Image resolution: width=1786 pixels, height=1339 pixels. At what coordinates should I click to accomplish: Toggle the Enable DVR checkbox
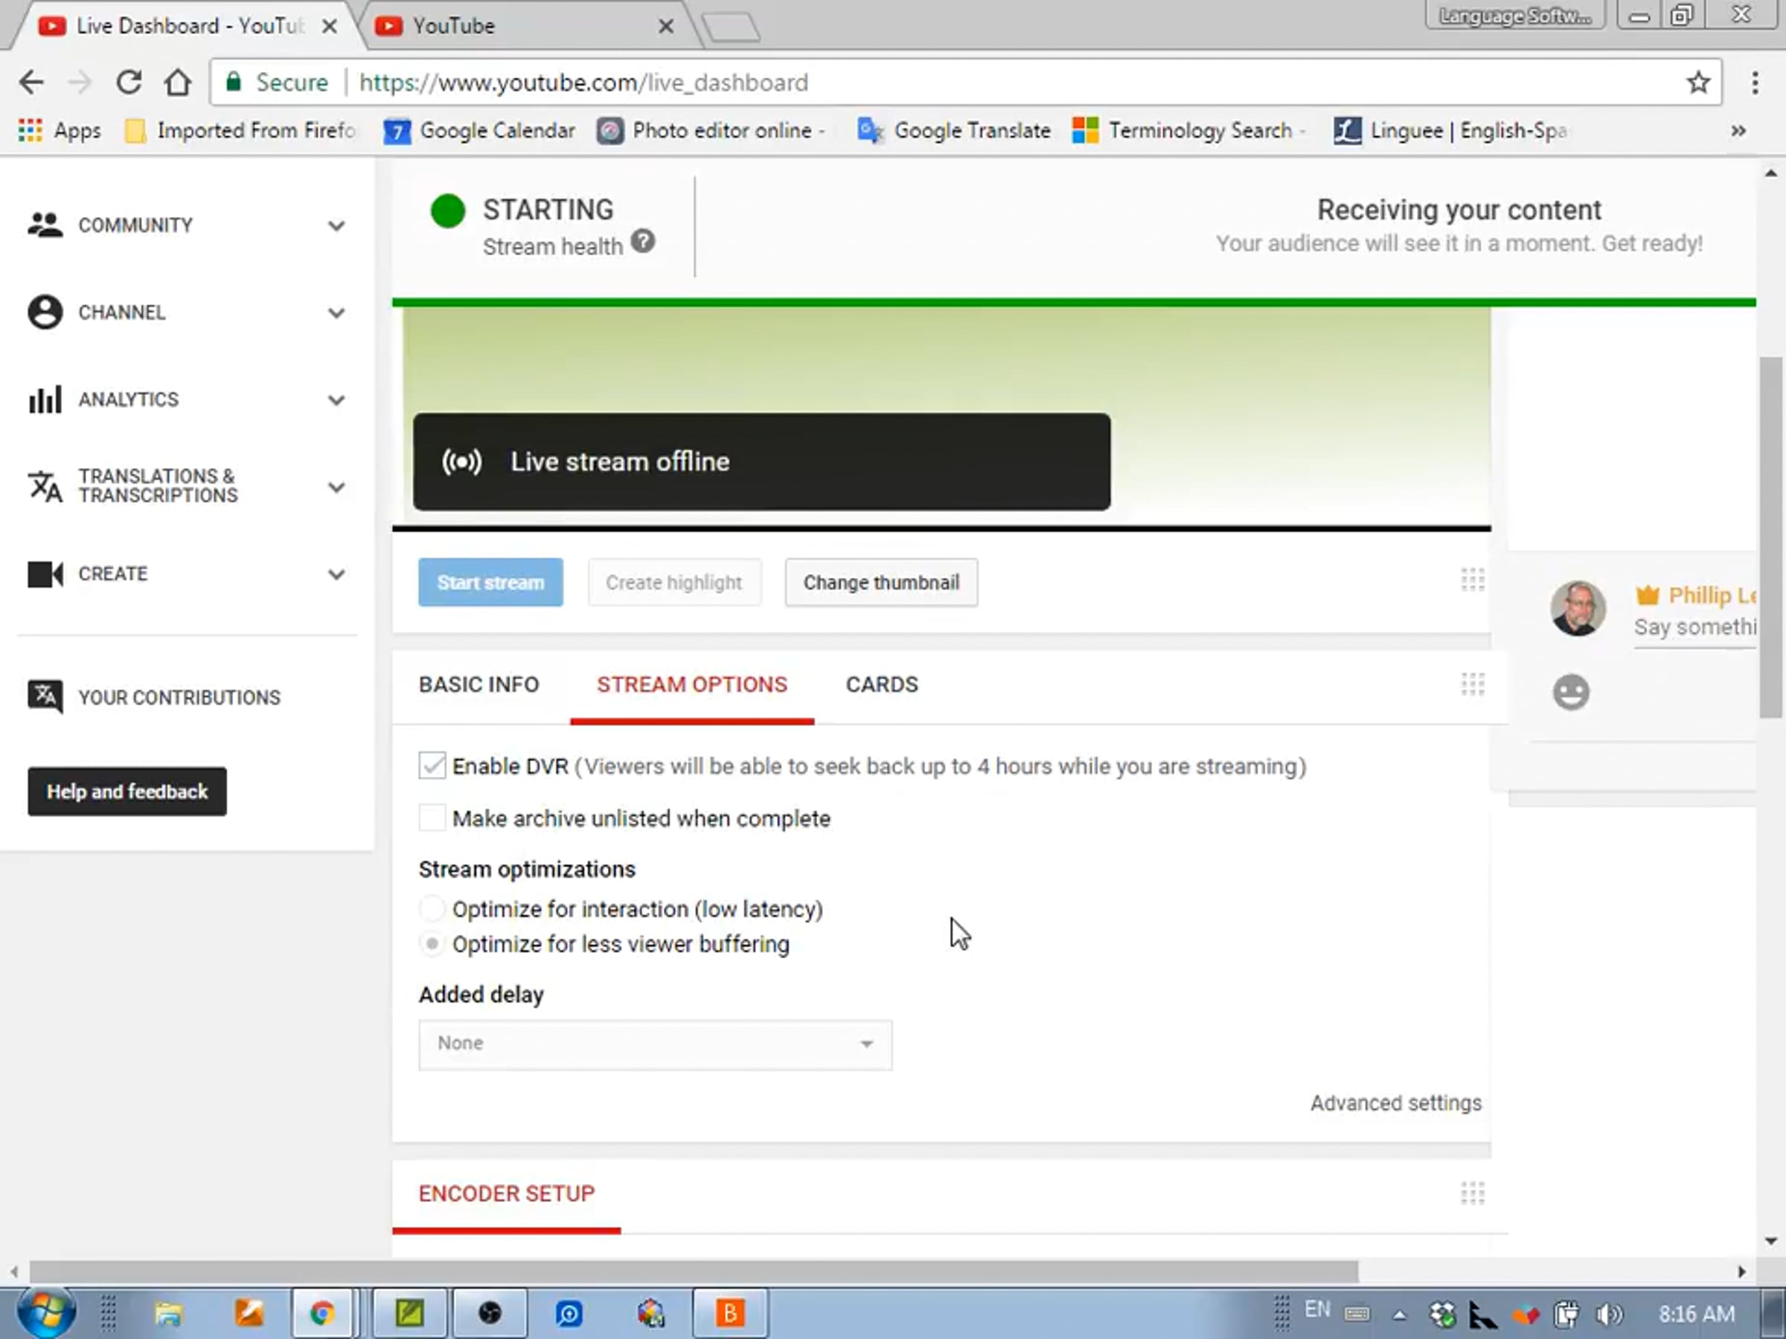point(432,765)
